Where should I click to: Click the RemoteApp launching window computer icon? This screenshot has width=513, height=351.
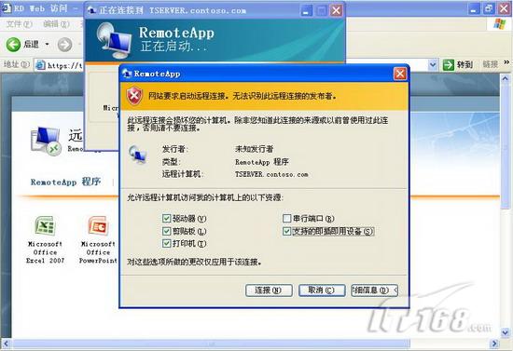(x=115, y=40)
